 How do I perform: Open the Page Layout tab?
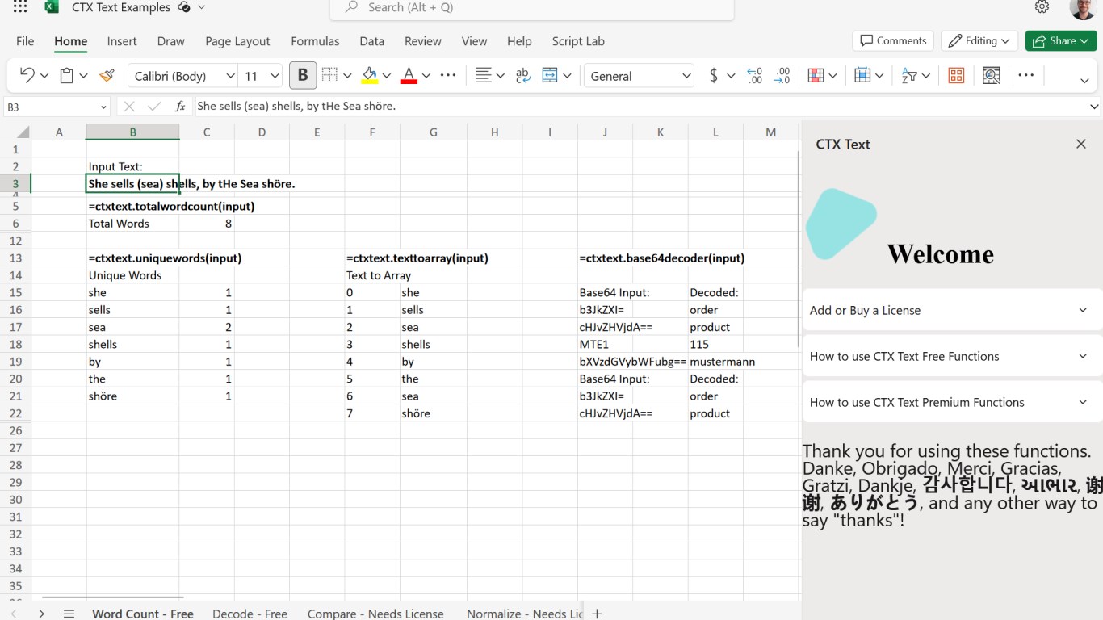[237, 41]
